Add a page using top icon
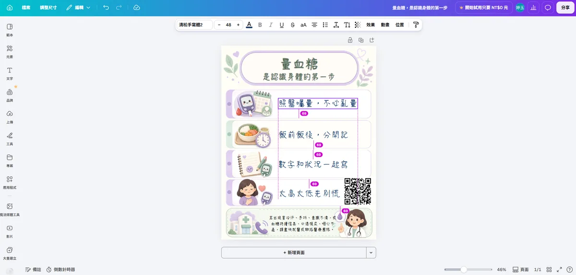Viewport: 576px width, 275px height. (372, 40)
